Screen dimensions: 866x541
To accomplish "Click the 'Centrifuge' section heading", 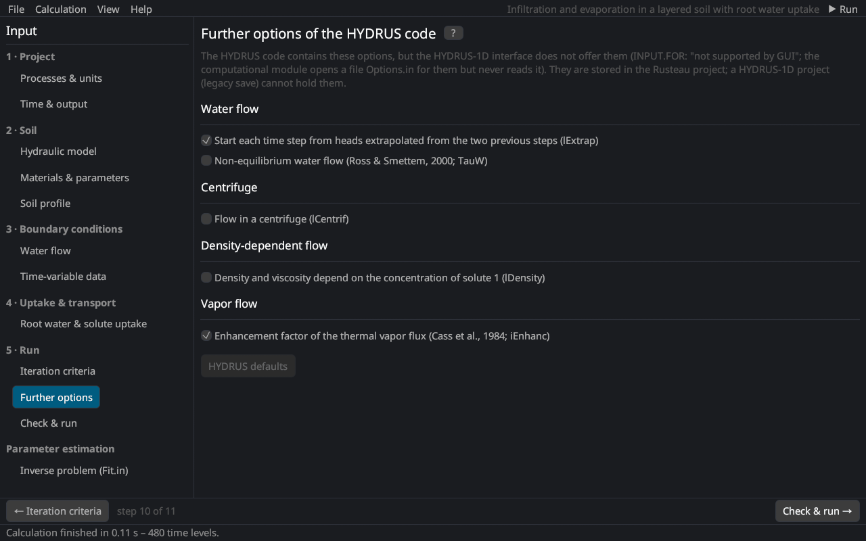I will 229,187.
